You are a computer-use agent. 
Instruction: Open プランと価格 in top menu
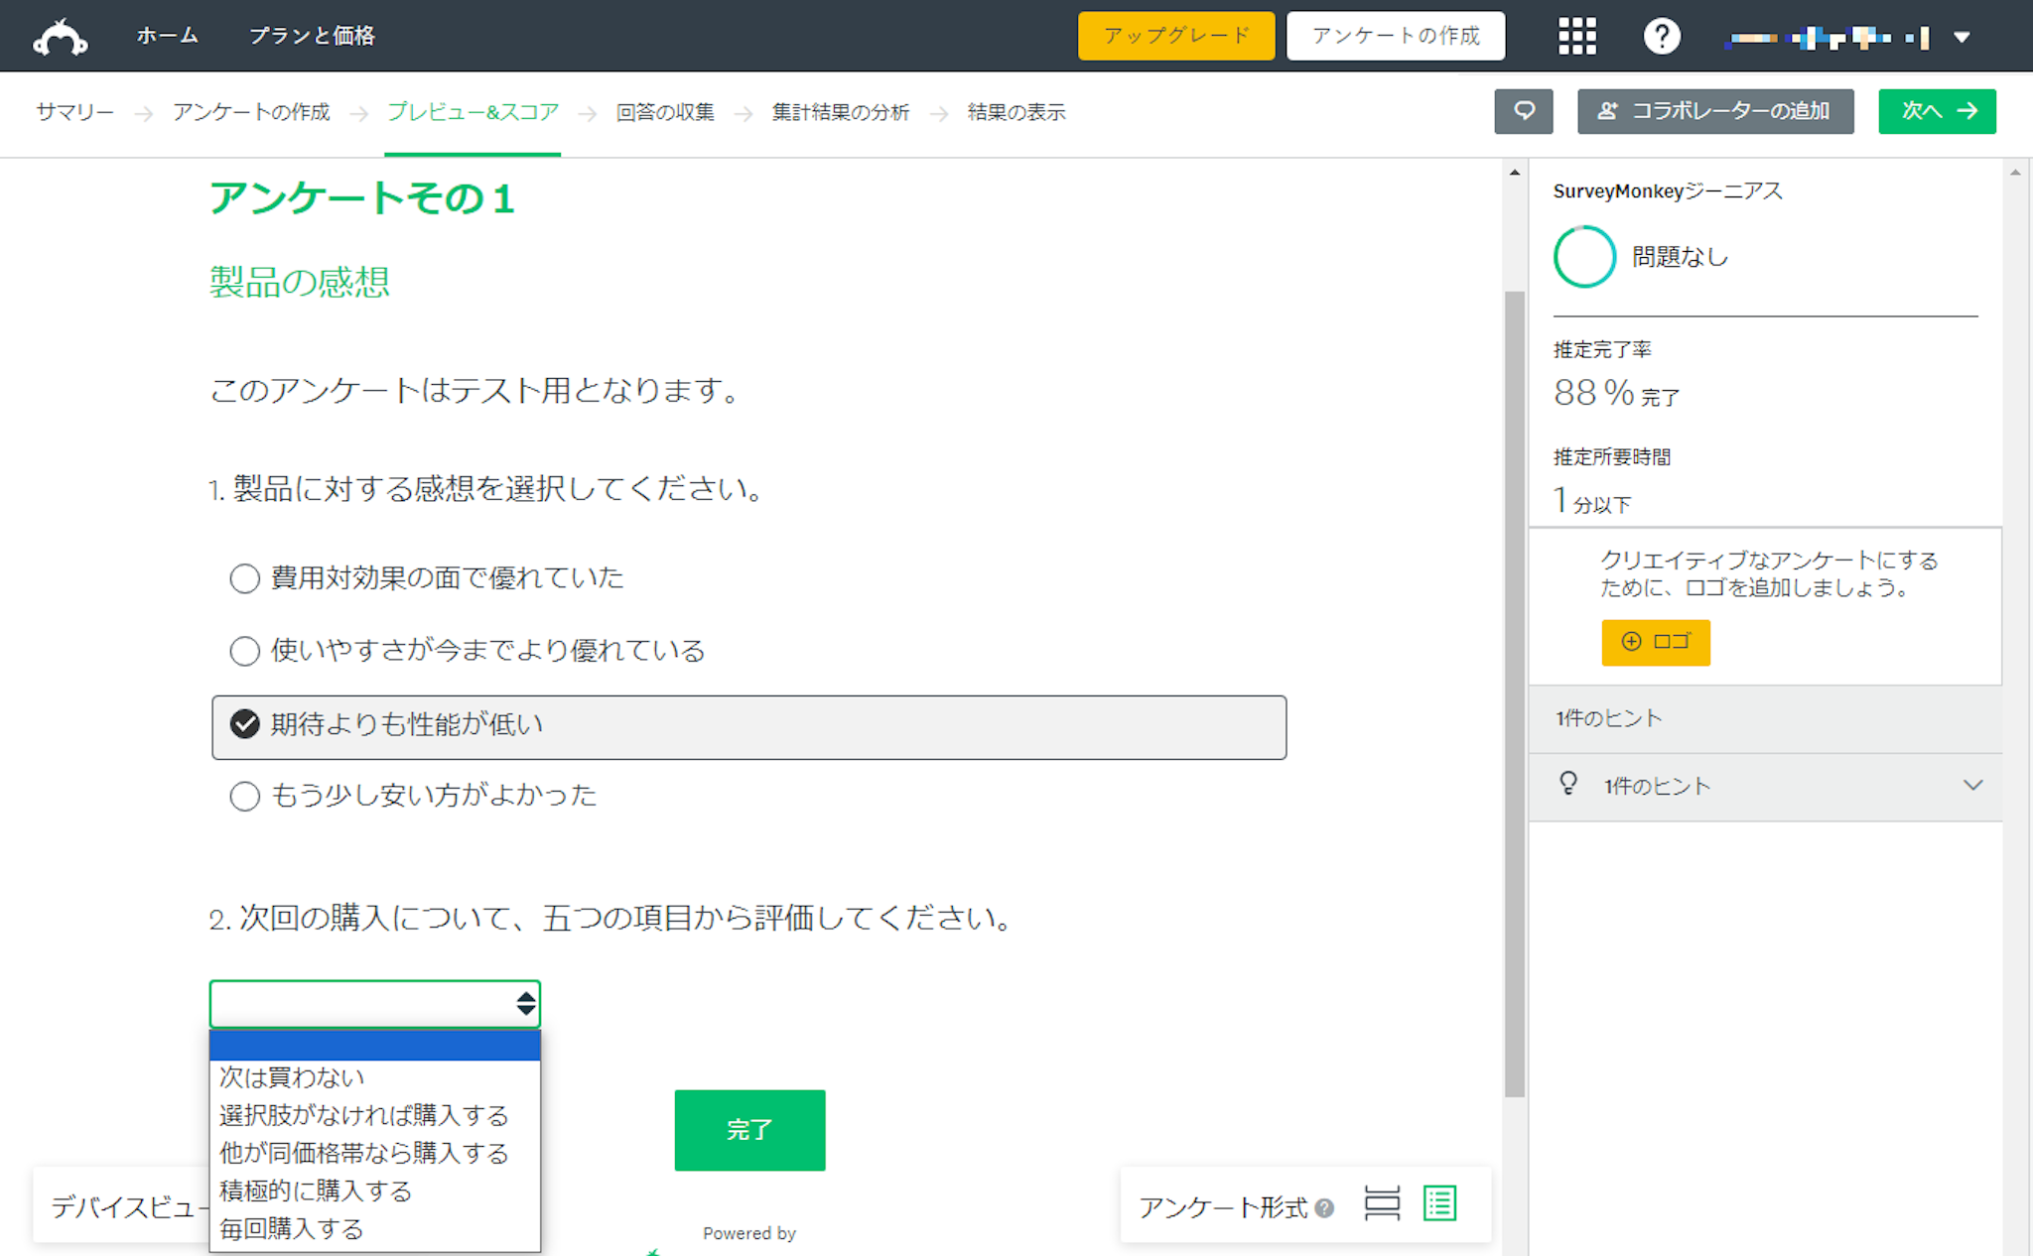click(x=312, y=36)
